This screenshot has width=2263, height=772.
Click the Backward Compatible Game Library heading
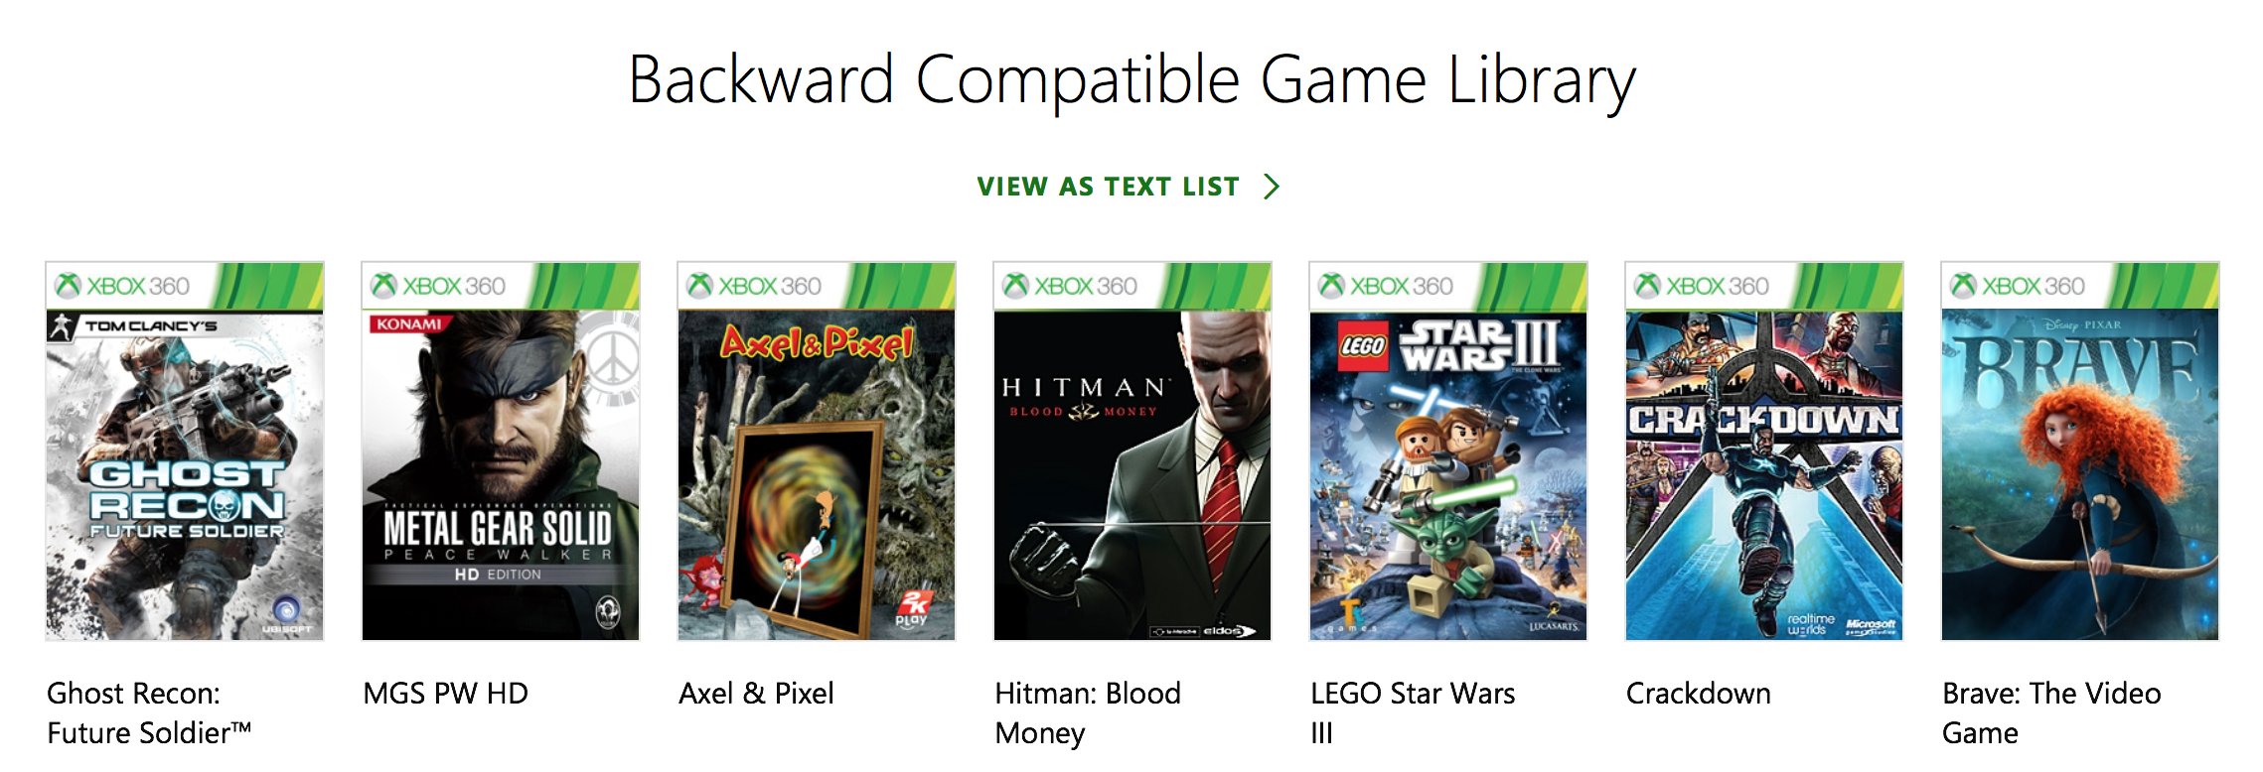1131,79
